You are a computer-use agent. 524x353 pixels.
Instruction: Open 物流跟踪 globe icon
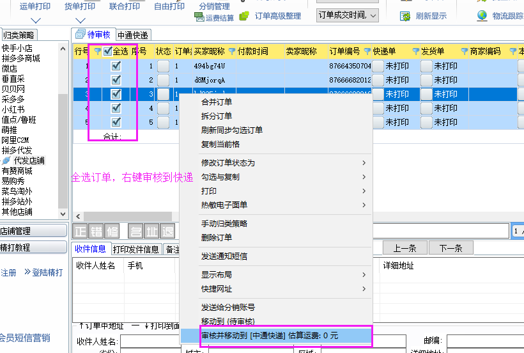pyautogui.click(x=482, y=16)
